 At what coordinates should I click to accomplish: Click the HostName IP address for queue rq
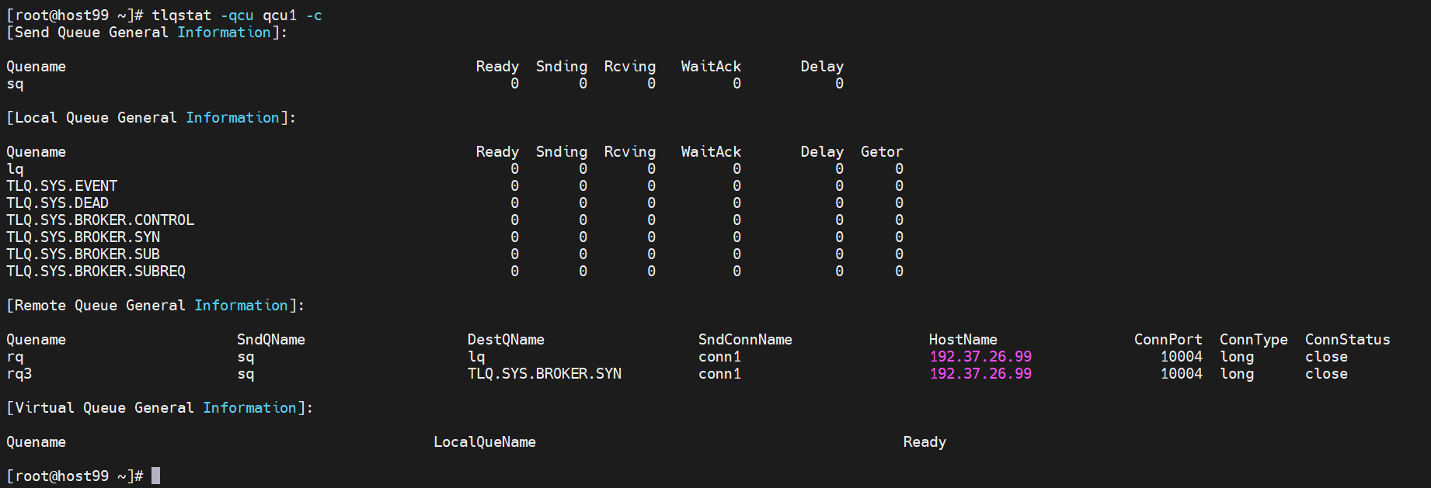point(980,357)
